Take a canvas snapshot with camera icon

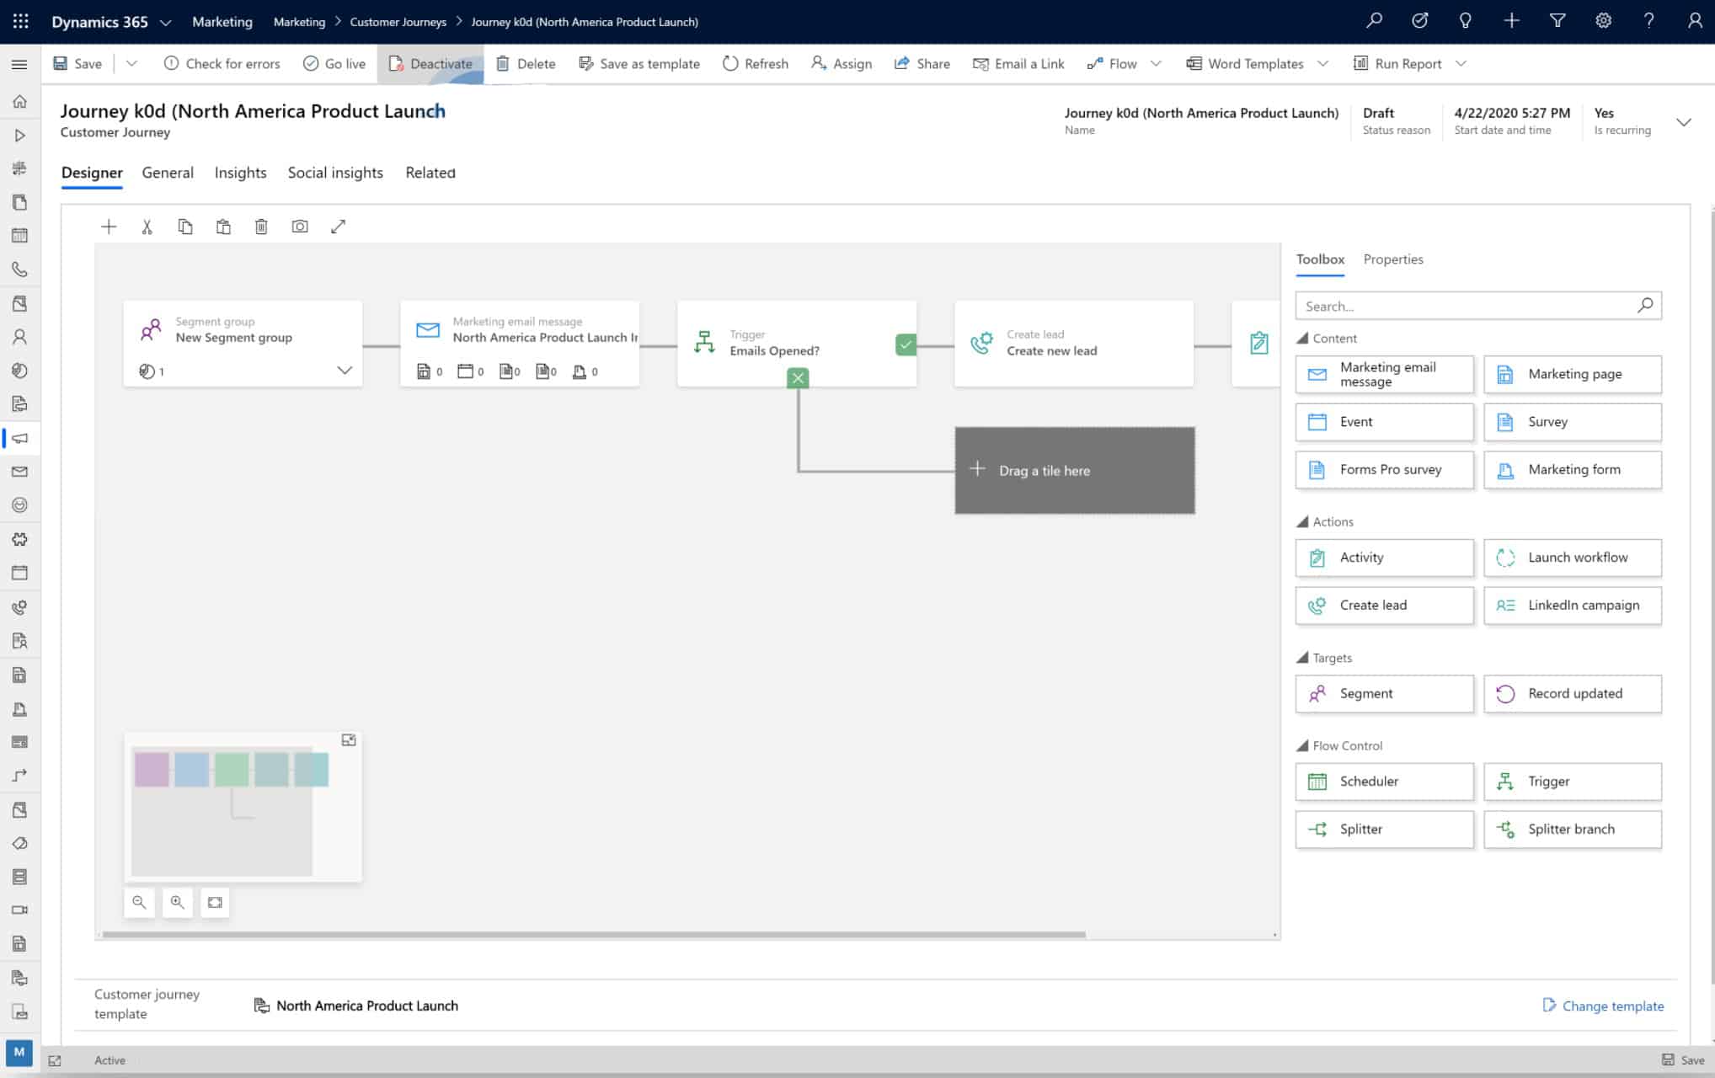point(300,227)
